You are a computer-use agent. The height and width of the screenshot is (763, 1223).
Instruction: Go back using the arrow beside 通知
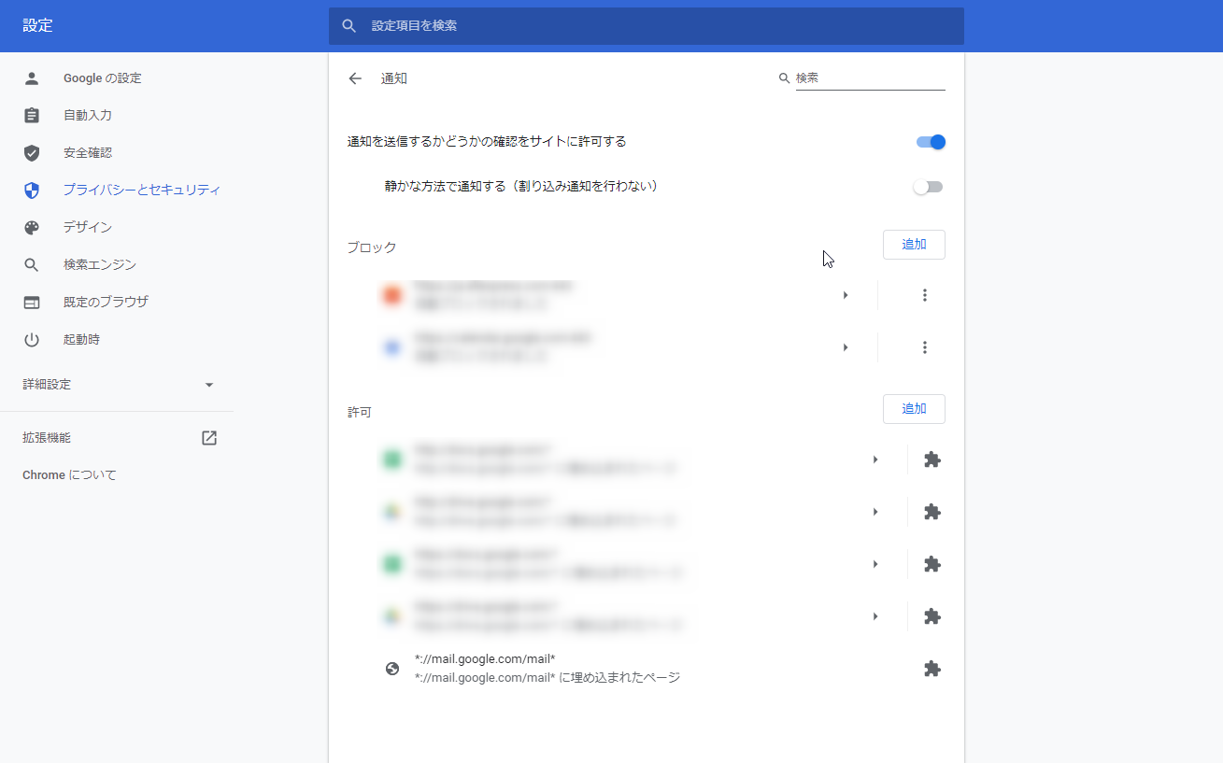pyautogui.click(x=355, y=78)
